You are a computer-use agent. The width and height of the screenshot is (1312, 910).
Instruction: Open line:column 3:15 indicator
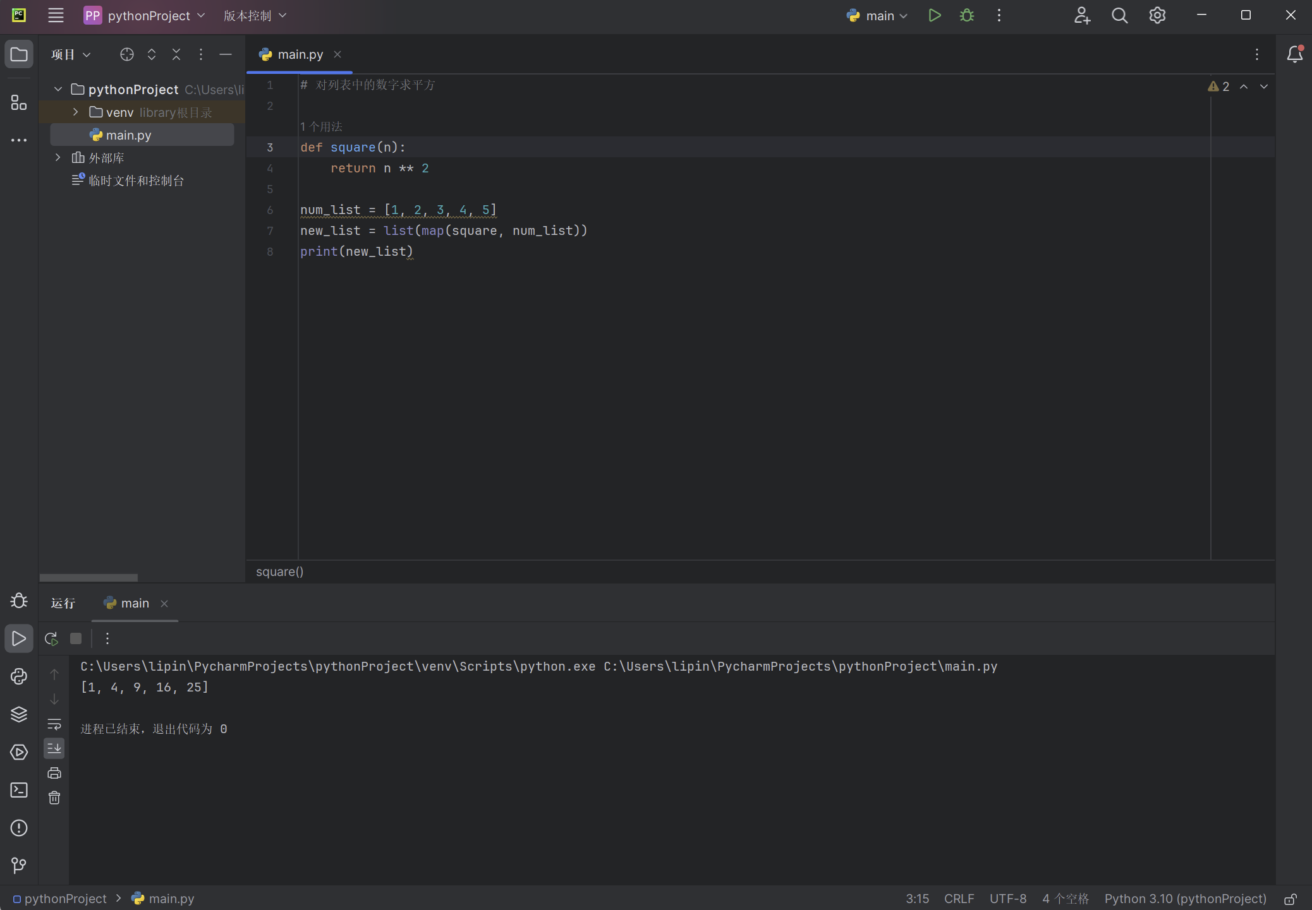coord(917,899)
